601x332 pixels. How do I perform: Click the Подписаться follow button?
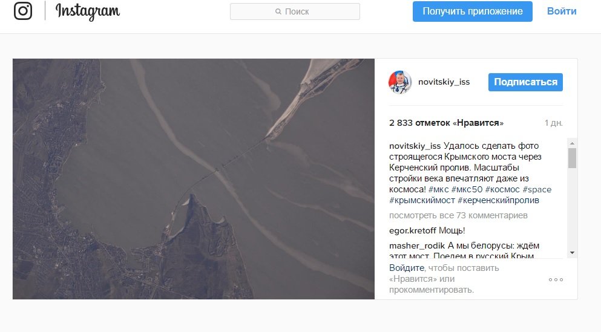[x=525, y=82]
